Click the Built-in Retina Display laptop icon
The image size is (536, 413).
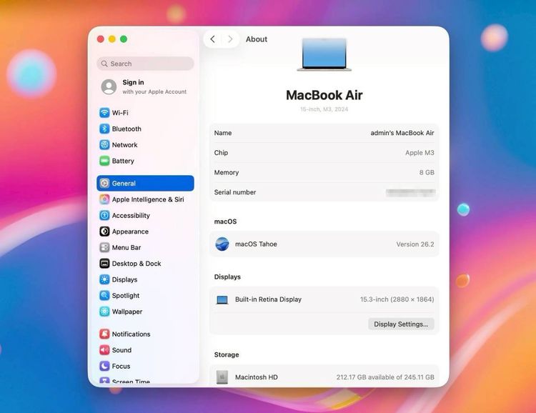pos(222,300)
